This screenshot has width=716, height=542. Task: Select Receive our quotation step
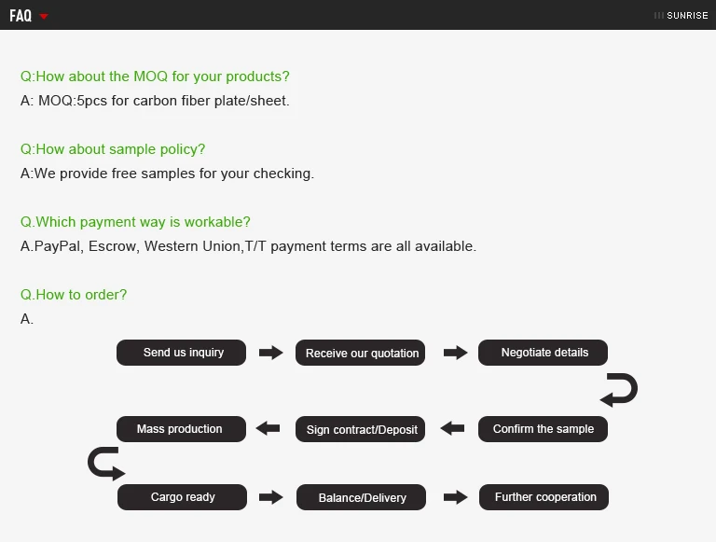click(x=360, y=353)
